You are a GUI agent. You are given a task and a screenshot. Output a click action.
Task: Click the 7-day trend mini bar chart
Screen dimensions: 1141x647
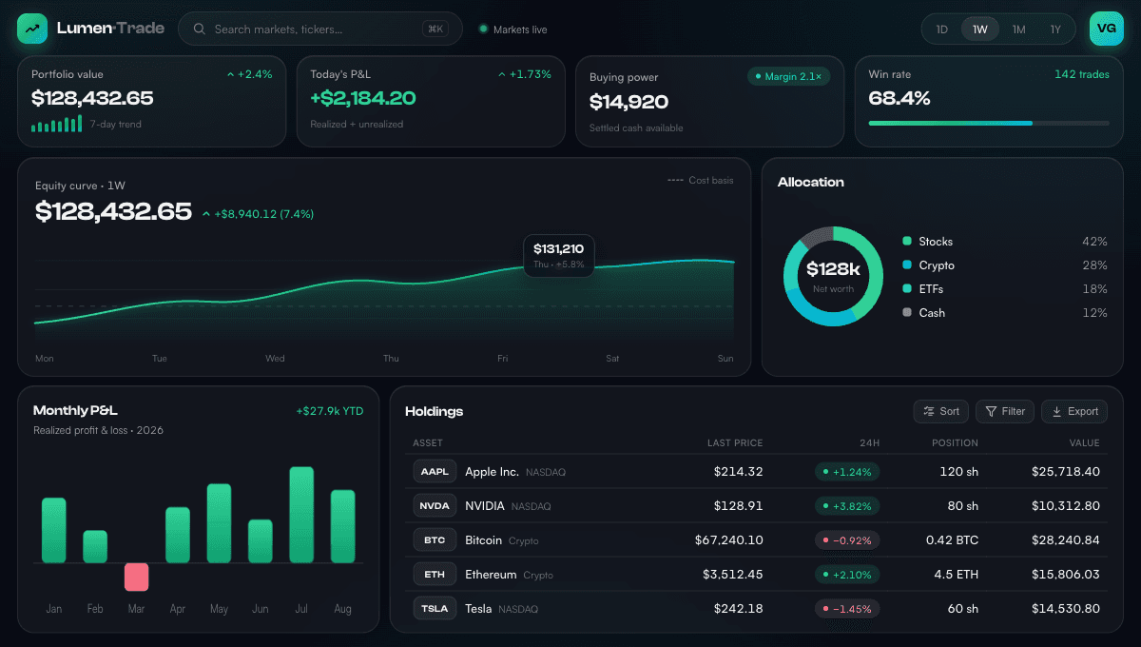pyautogui.click(x=57, y=124)
